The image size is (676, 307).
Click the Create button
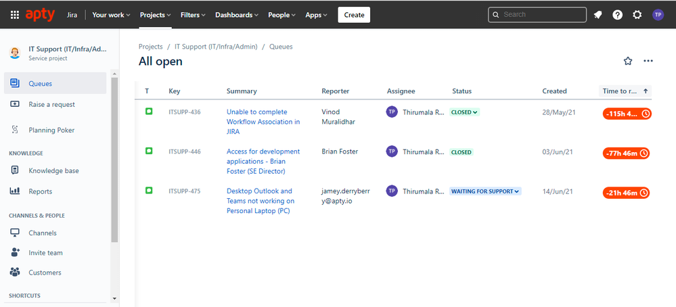tap(354, 15)
